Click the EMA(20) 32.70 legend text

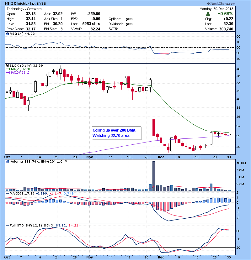tap(19, 69)
